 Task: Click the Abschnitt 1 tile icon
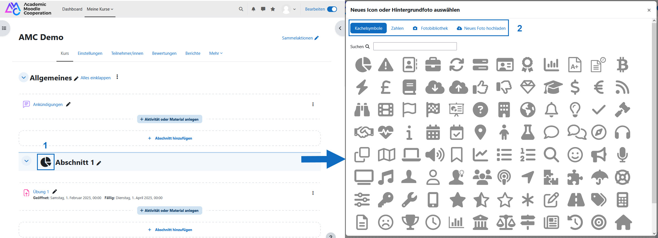point(46,162)
